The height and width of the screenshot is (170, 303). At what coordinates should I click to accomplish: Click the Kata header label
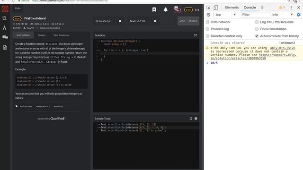(18, 8)
